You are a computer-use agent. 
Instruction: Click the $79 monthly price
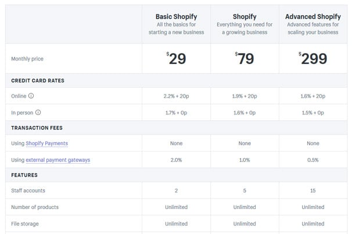[x=245, y=59]
